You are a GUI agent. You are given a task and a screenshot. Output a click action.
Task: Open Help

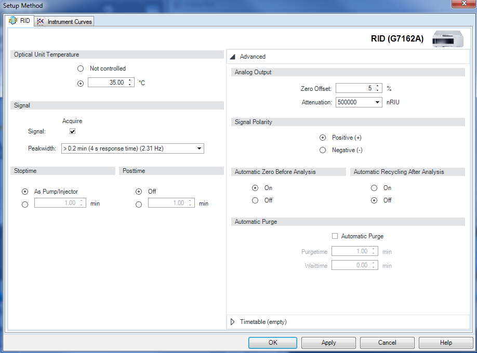(x=445, y=343)
